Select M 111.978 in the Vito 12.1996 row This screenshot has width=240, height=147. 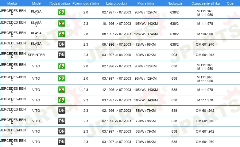tap(205, 90)
